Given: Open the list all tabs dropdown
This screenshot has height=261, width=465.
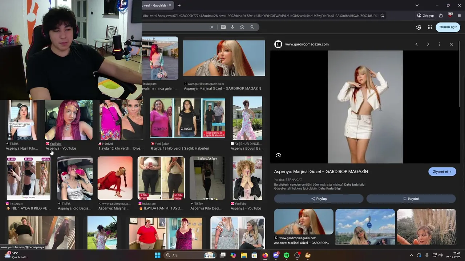Looking at the screenshot, I should [x=417, y=5].
